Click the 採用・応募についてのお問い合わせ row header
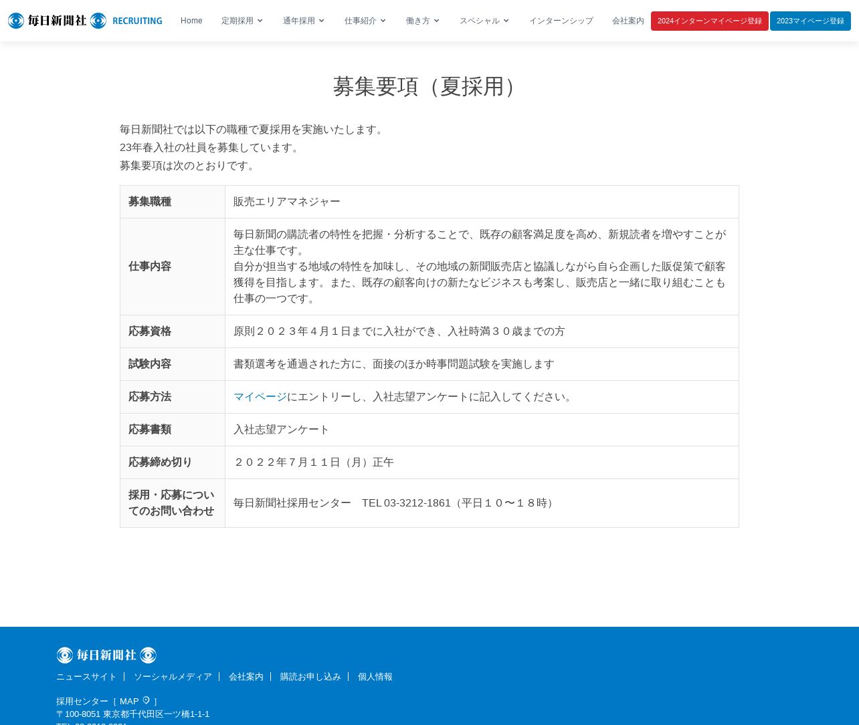 [173, 503]
